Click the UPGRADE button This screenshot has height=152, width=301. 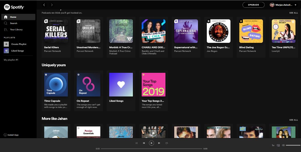tap(254, 5)
